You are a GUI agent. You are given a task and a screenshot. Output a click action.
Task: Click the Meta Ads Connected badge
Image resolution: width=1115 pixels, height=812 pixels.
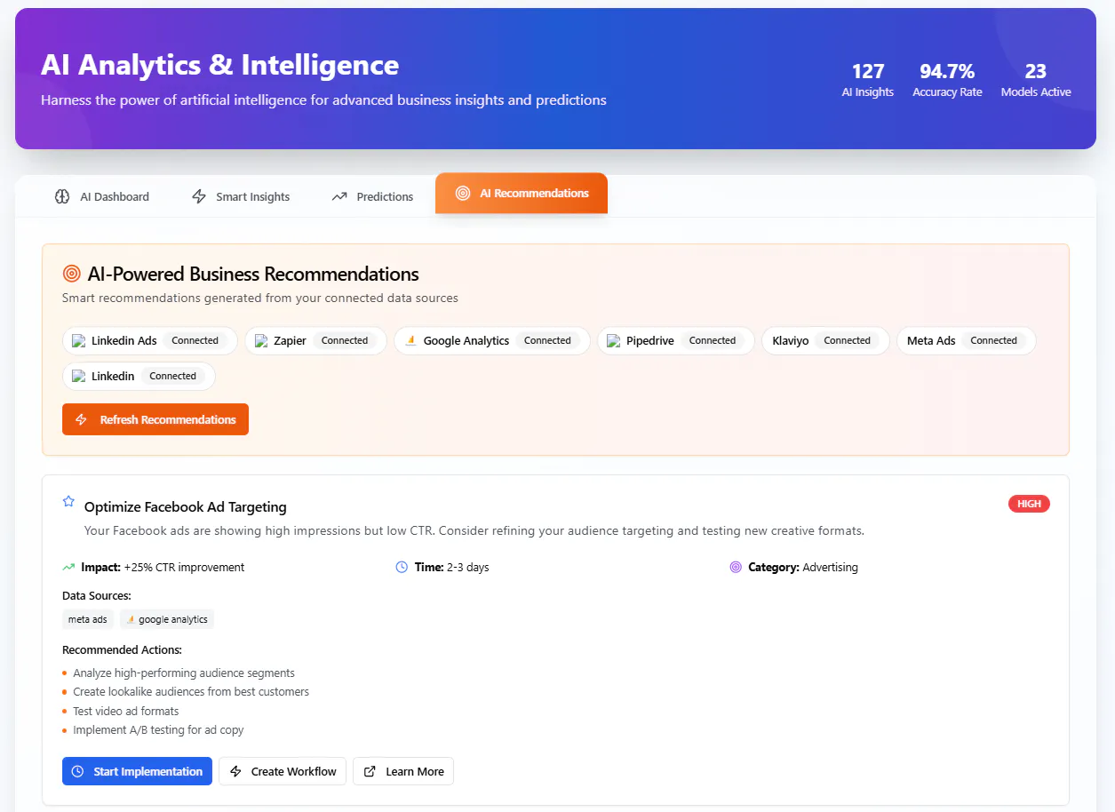click(x=993, y=340)
